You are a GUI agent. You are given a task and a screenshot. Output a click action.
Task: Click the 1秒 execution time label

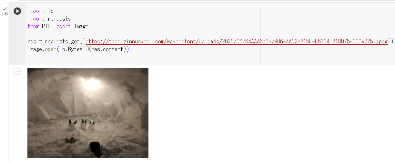click(5, 14)
